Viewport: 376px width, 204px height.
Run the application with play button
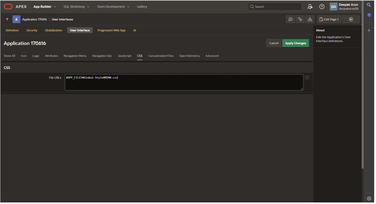(351, 19)
